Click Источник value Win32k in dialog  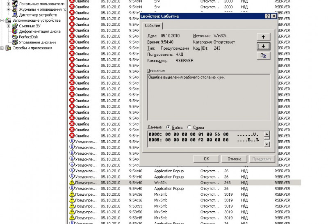click(220, 36)
